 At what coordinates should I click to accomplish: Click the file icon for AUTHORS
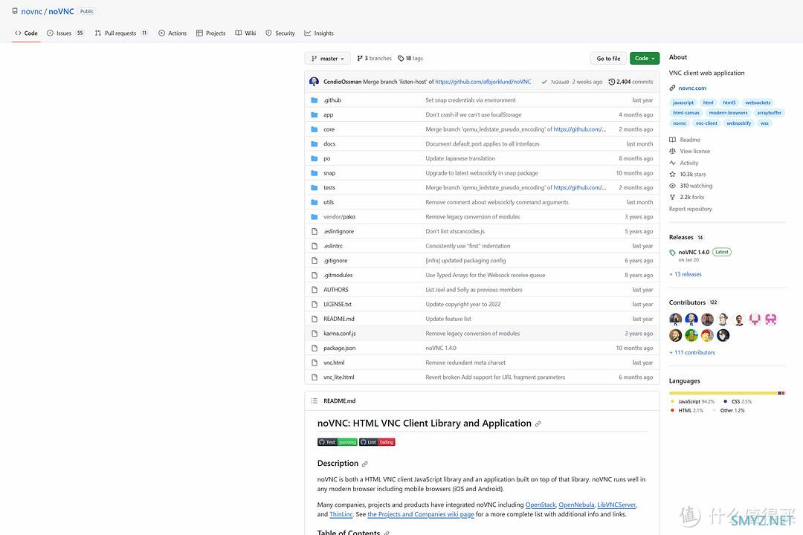315,290
